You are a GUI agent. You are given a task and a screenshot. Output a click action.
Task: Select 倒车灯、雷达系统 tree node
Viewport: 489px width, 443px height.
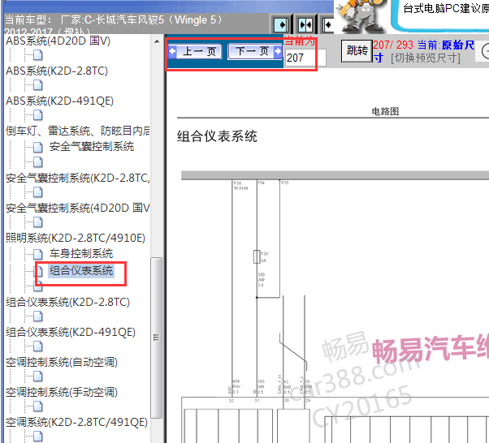78,131
